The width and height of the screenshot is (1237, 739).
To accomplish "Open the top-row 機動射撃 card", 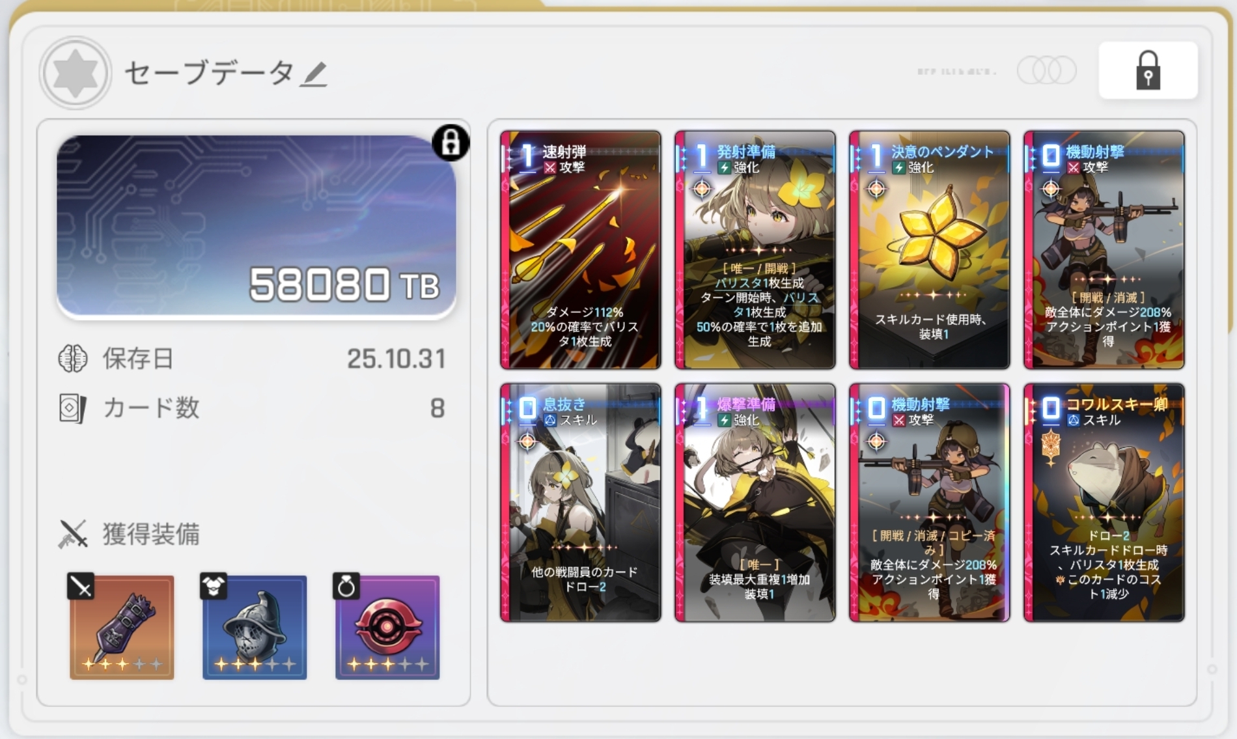I will coord(1104,250).
